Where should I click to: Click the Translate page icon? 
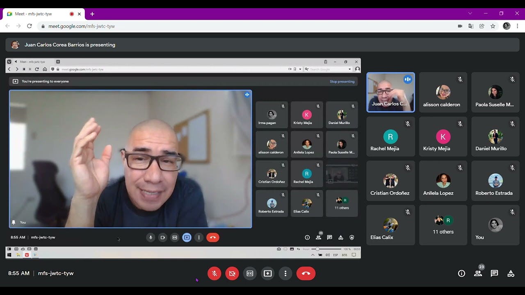click(x=471, y=26)
